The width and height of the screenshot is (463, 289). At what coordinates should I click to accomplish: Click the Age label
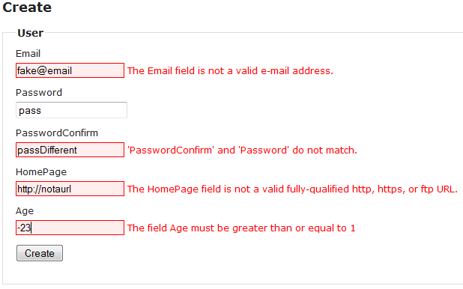(25, 211)
